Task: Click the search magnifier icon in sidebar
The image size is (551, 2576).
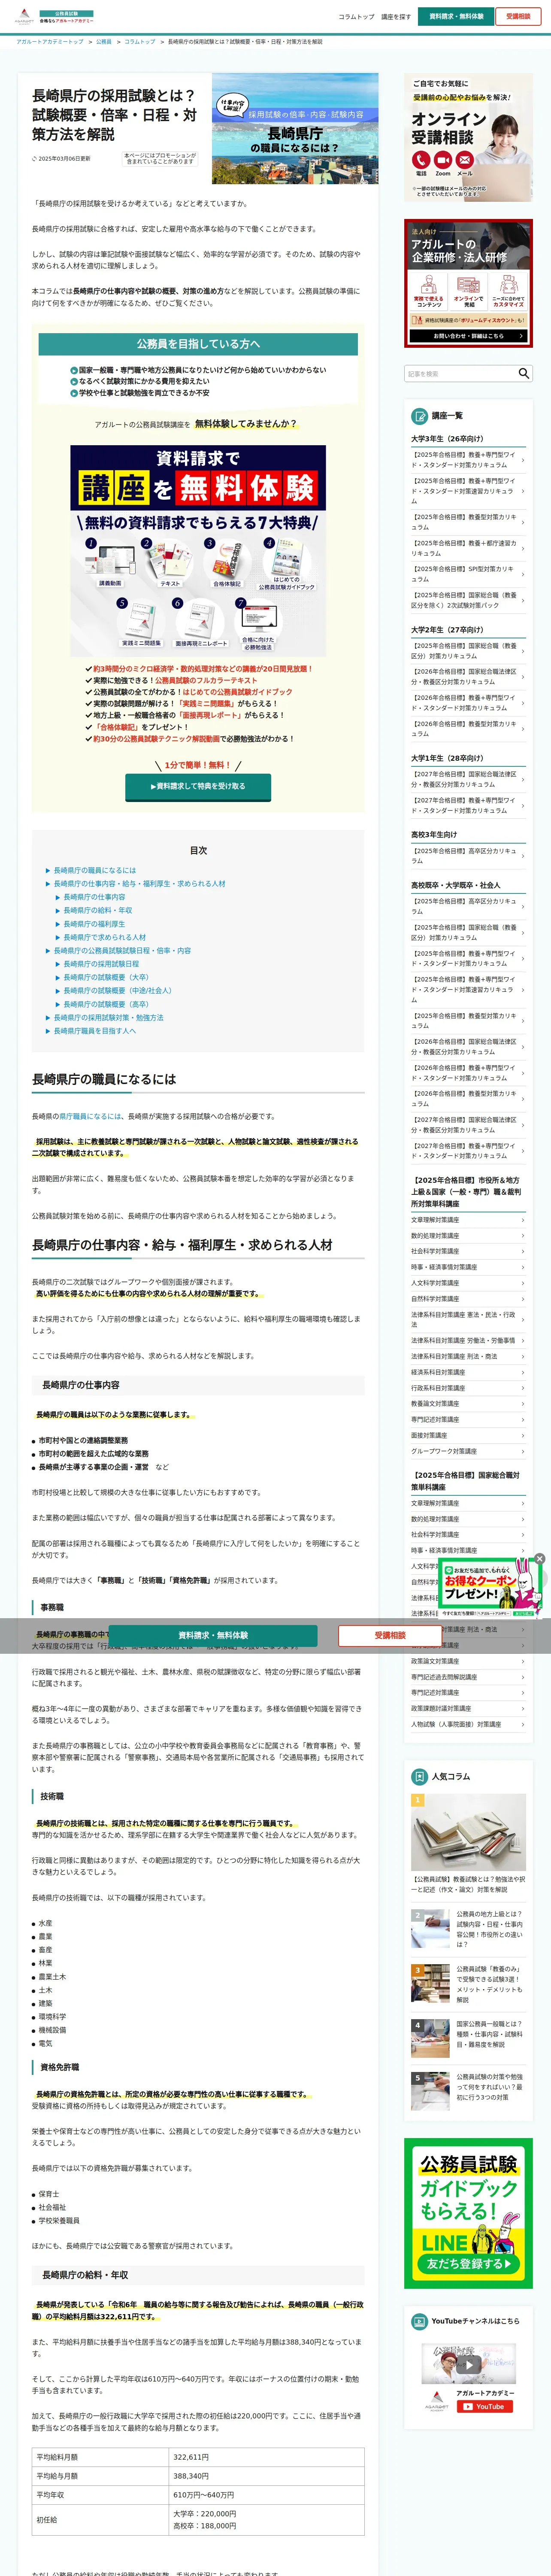Action: pyautogui.click(x=523, y=373)
